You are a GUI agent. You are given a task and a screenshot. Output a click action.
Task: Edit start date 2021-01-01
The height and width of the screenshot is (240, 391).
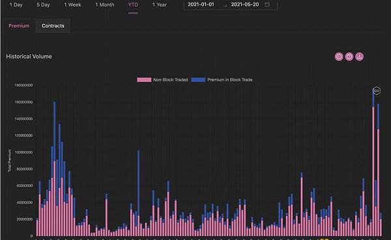click(201, 5)
